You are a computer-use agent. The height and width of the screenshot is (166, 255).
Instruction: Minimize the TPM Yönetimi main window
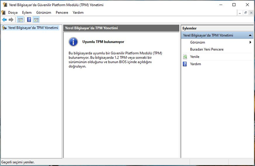[x=221, y=5]
